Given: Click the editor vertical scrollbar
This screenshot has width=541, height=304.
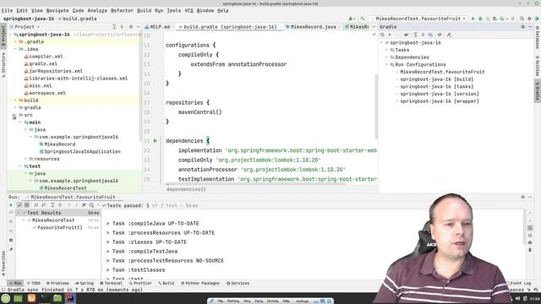Looking at the screenshot, I should tap(376, 106).
